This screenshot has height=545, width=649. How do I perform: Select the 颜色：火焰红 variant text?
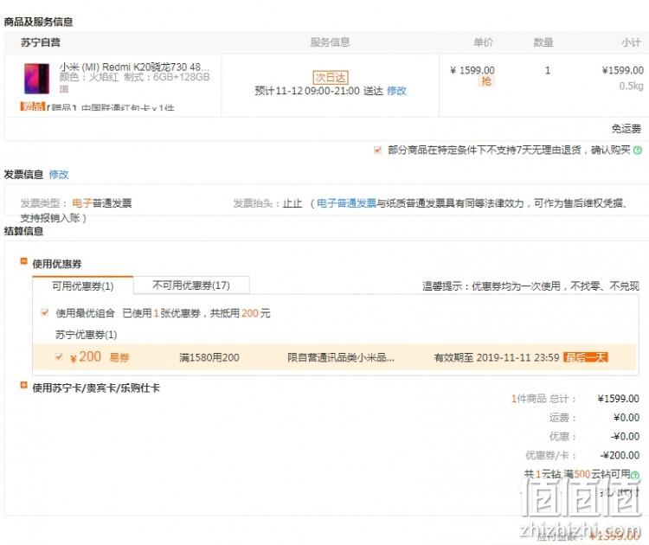pyautogui.click(x=88, y=77)
